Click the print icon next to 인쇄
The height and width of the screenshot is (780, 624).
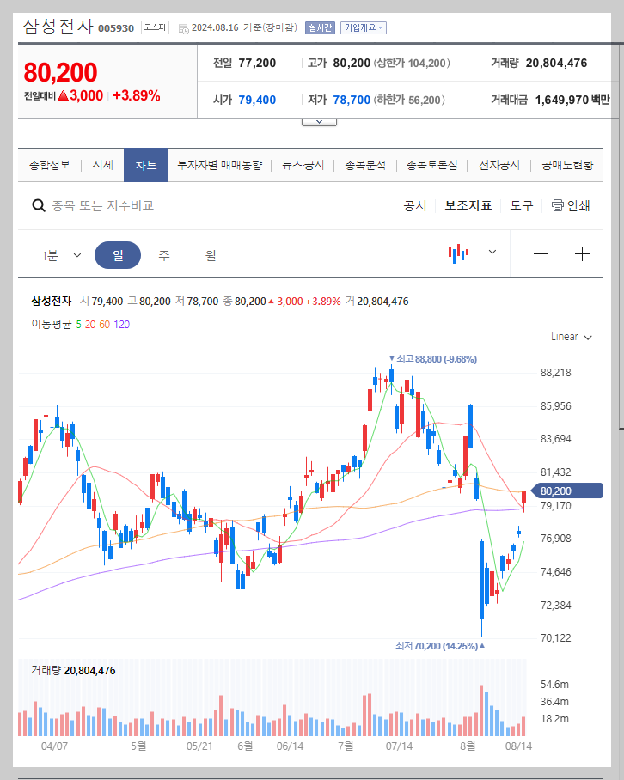pos(557,205)
